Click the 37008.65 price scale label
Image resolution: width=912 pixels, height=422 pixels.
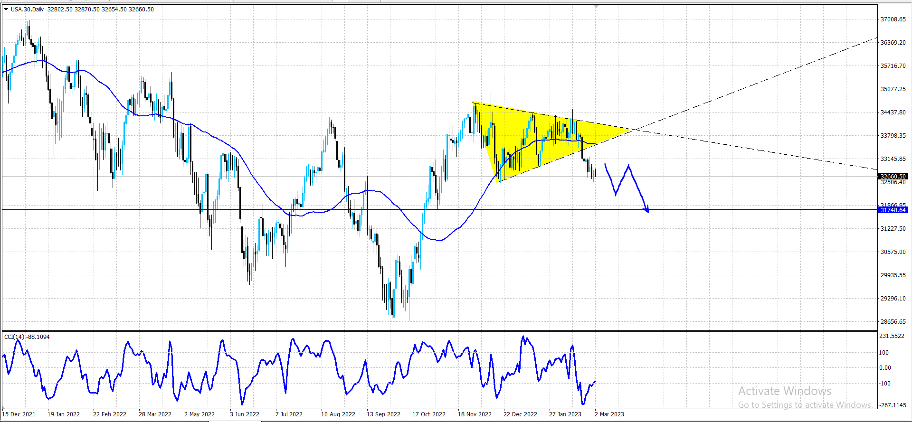pos(893,19)
